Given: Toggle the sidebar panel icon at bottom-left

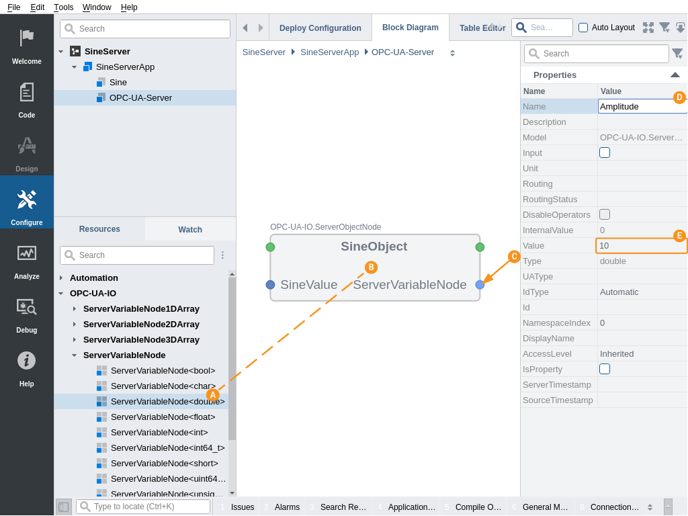Looking at the screenshot, I should [x=63, y=507].
